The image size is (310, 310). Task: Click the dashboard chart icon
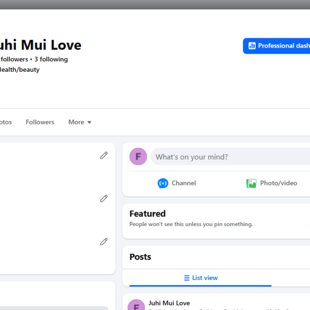click(252, 45)
